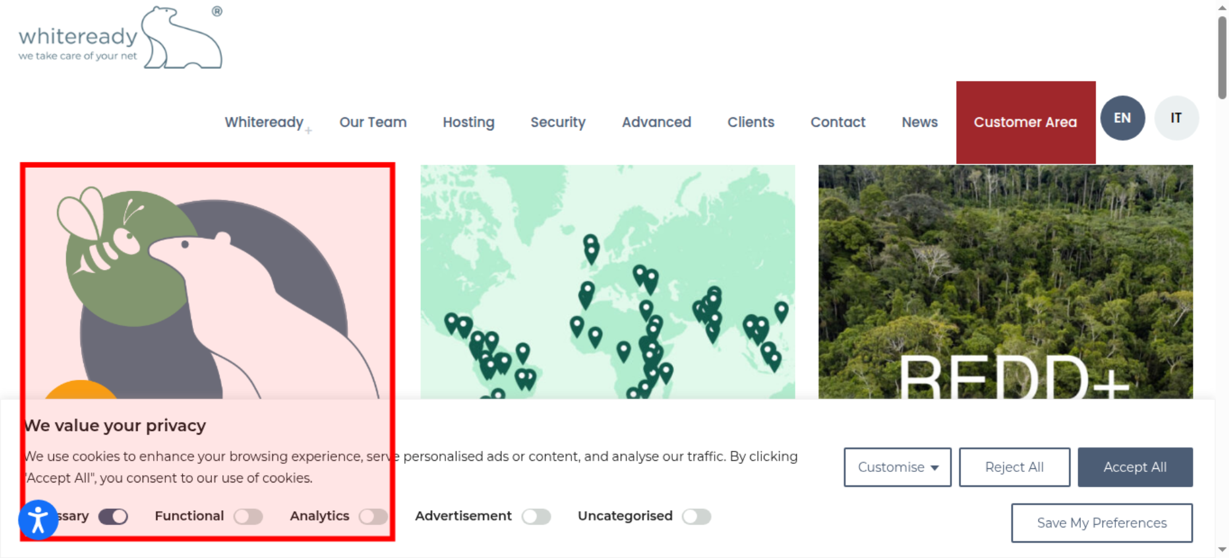Switch language to English with EN
This screenshot has height=558, width=1229.
coord(1122,118)
